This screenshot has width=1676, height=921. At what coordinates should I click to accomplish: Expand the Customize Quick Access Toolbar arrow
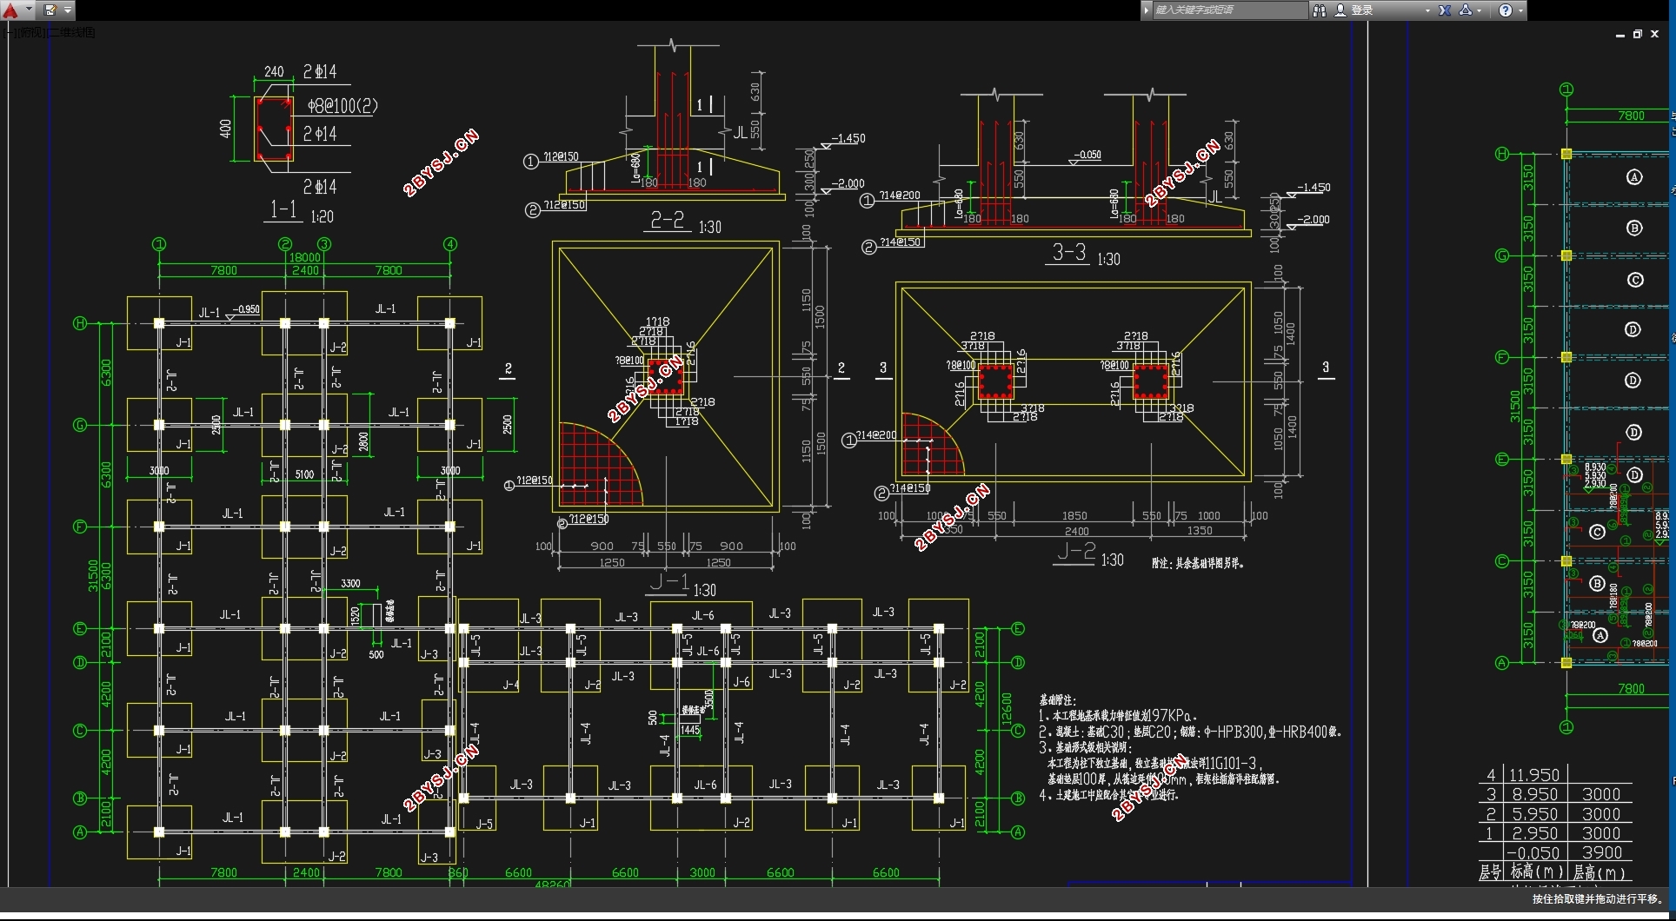pyautogui.click(x=68, y=10)
